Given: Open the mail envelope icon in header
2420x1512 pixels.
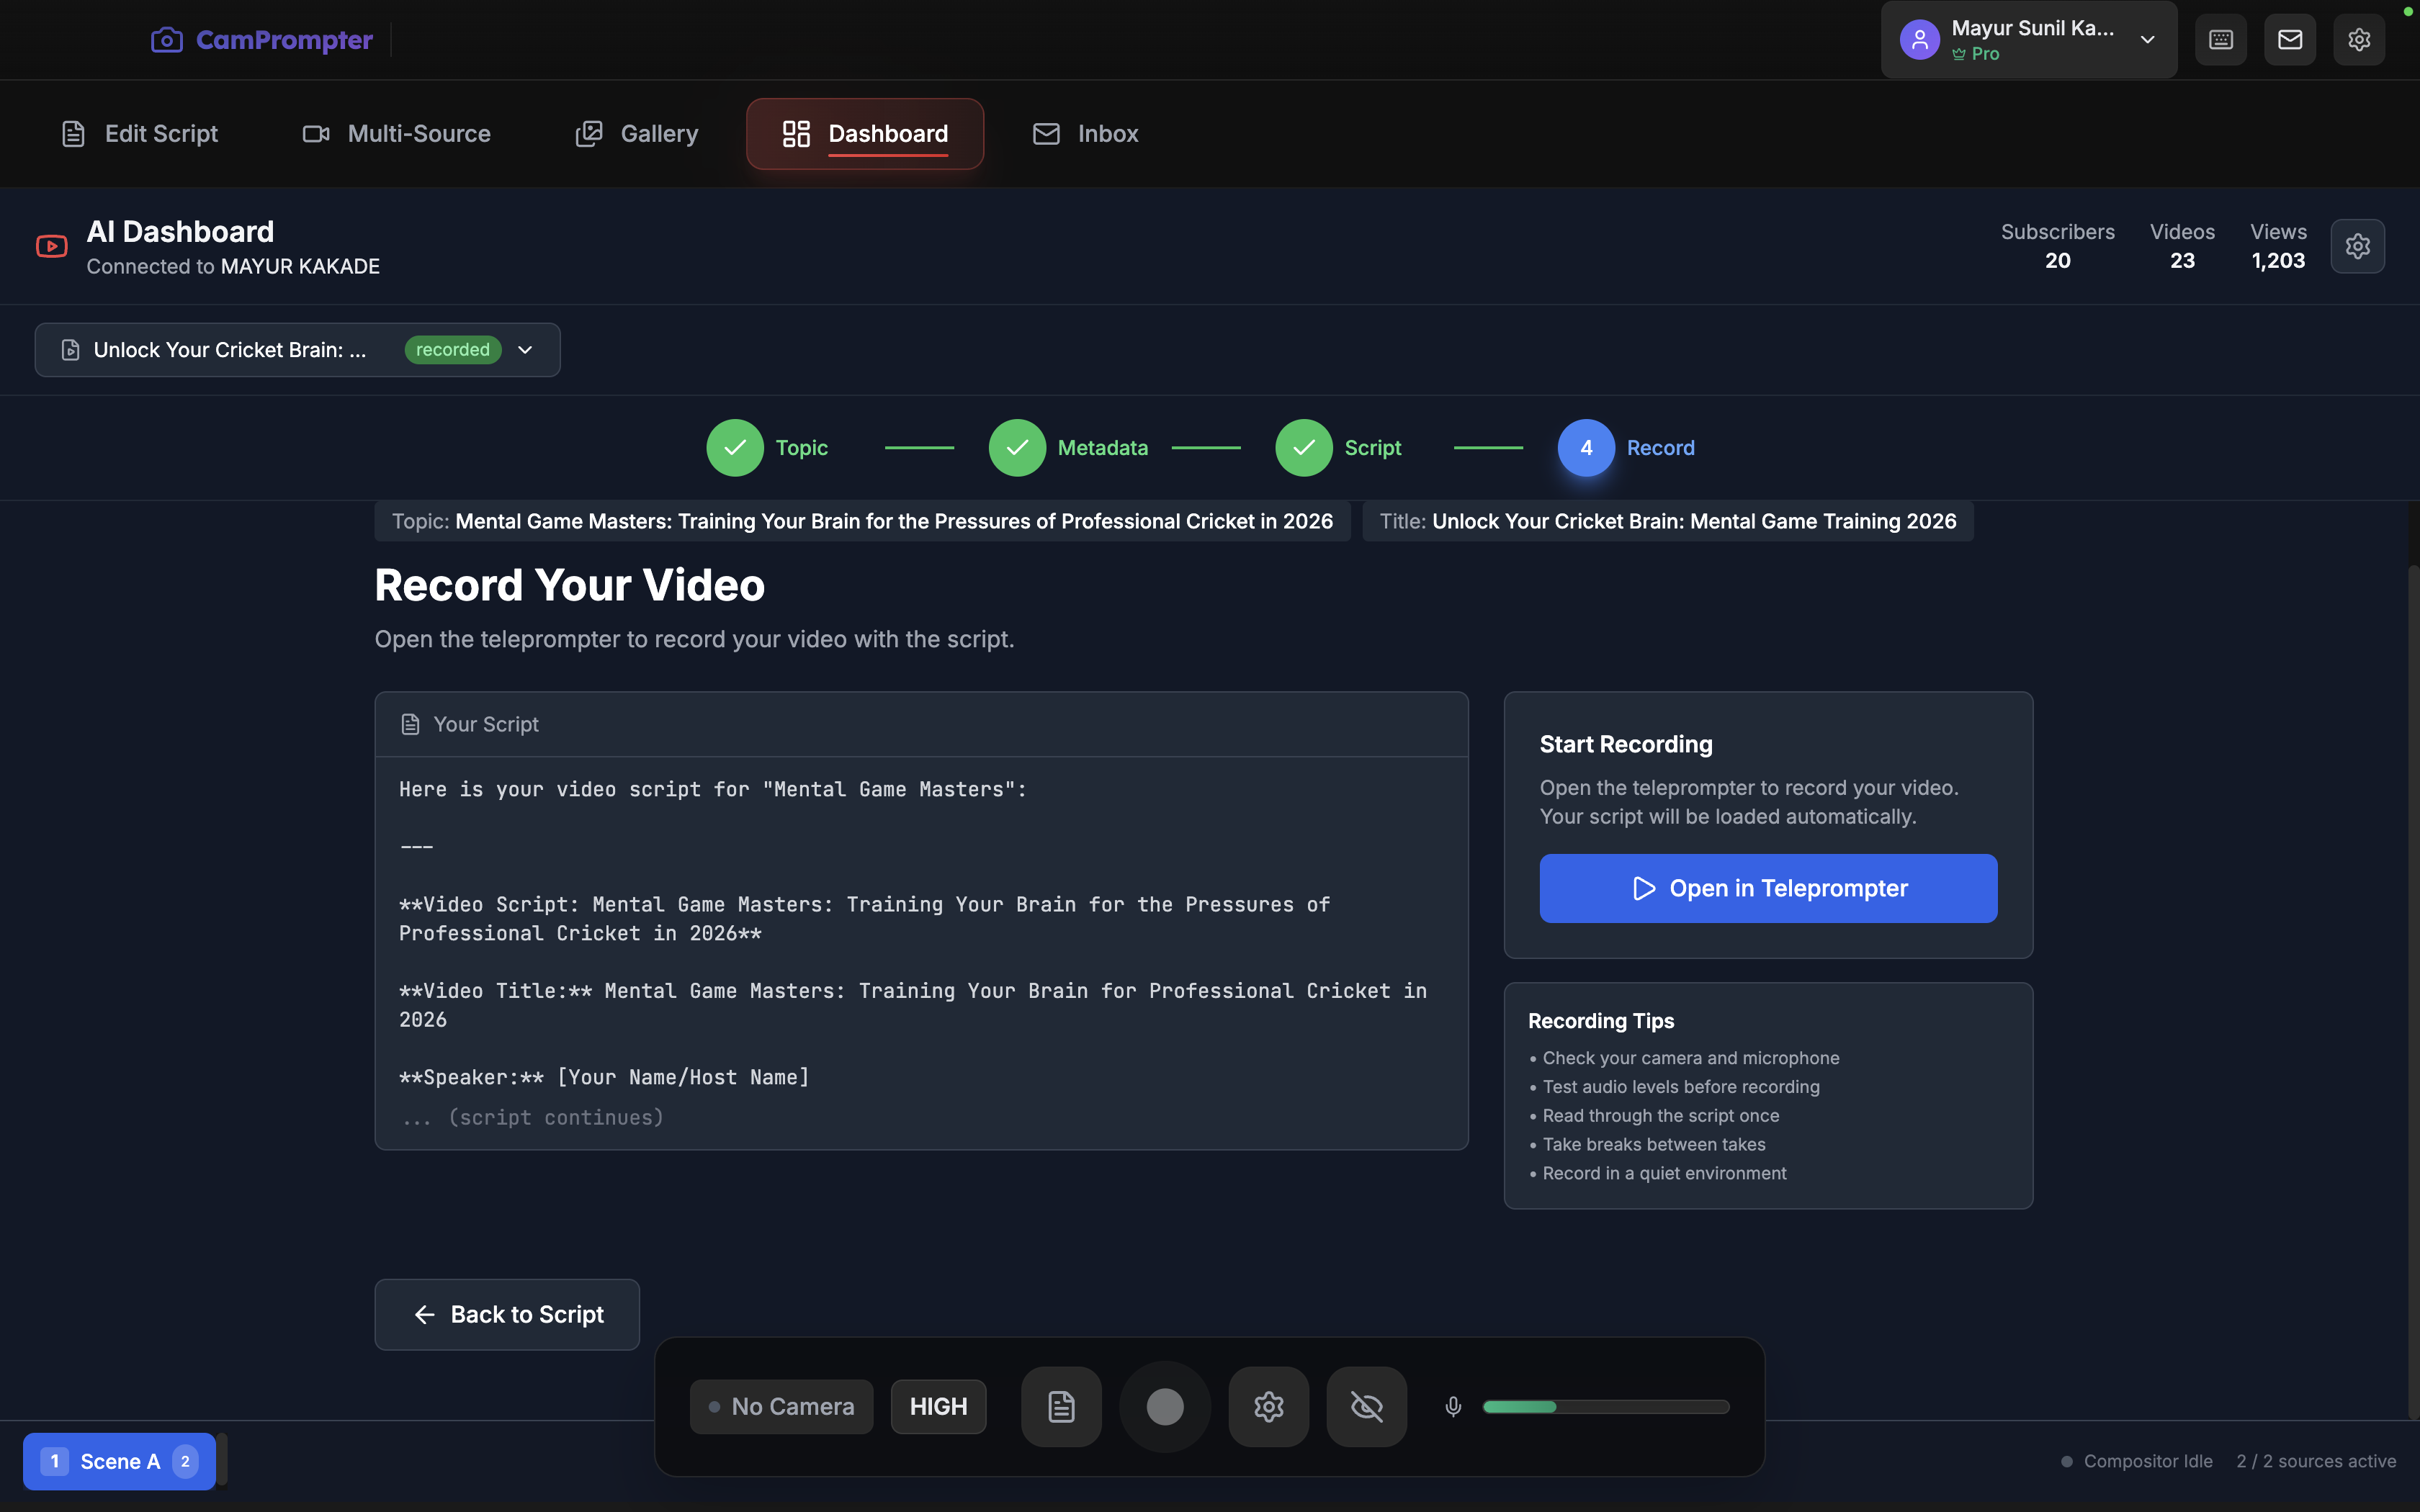Looking at the screenshot, I should (2290, 40).
